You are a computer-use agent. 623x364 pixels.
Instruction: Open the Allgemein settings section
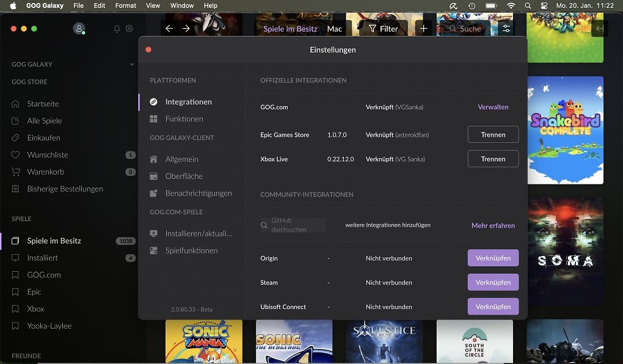pos(181,159)
